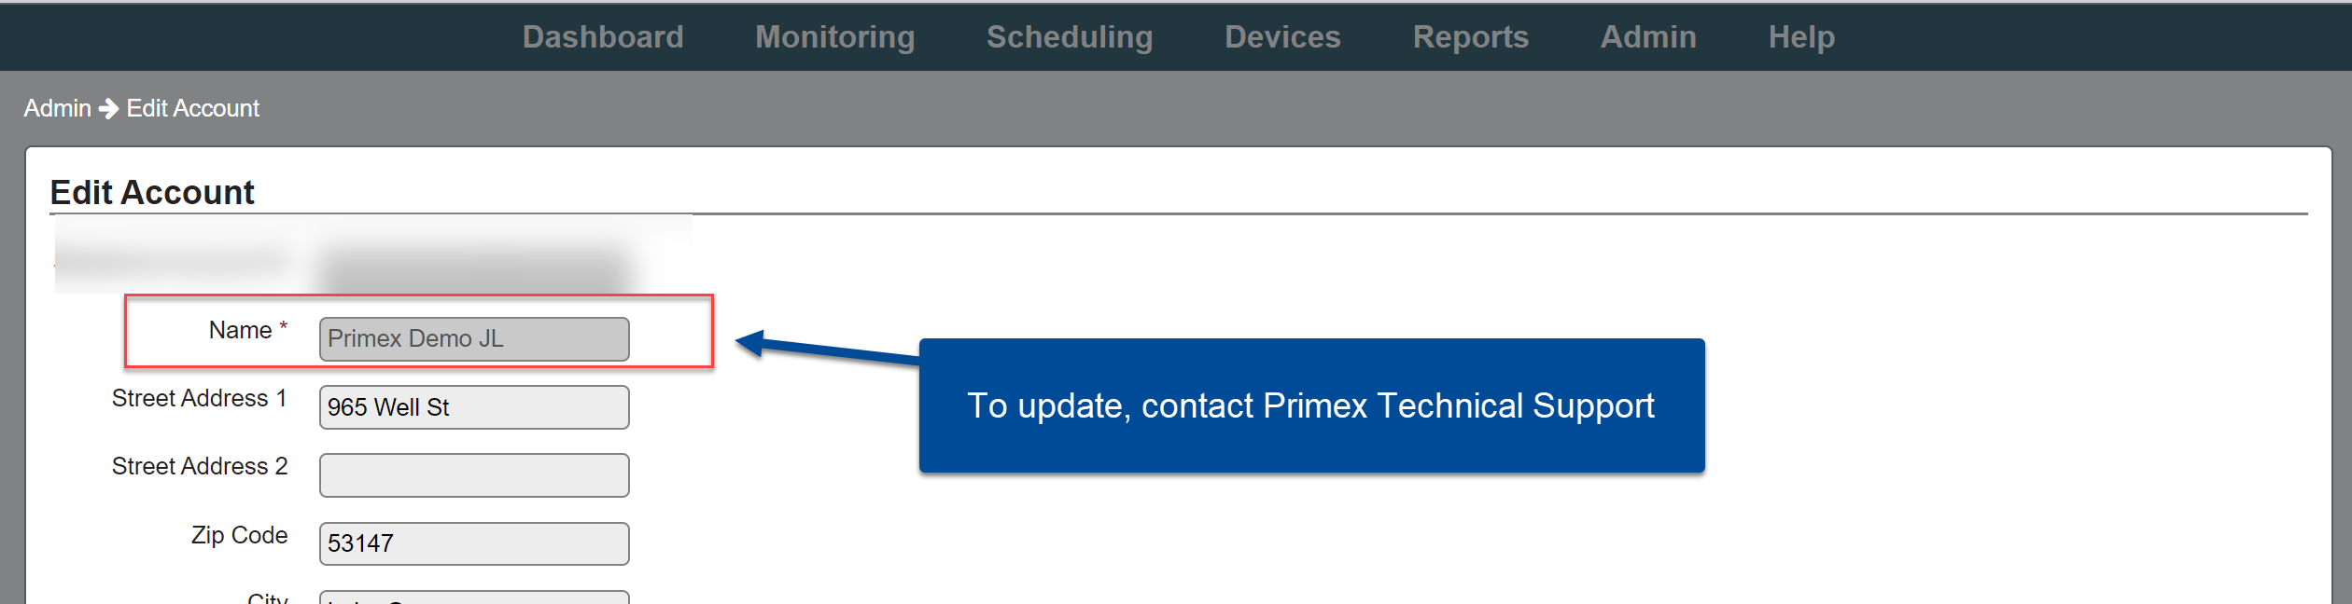This screenshot has height=604, width=2352.
Task: Open the Dashboard menu item
Action: (603, 36)
